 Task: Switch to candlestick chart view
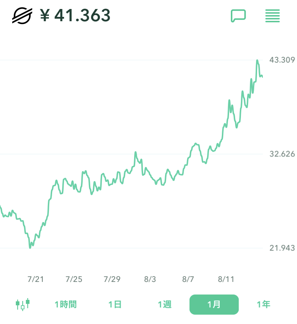pyautogui.click(x=22, y=305)
